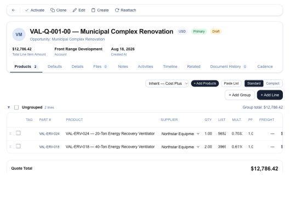Switch to the Details tab

click(x=77, y=66)
